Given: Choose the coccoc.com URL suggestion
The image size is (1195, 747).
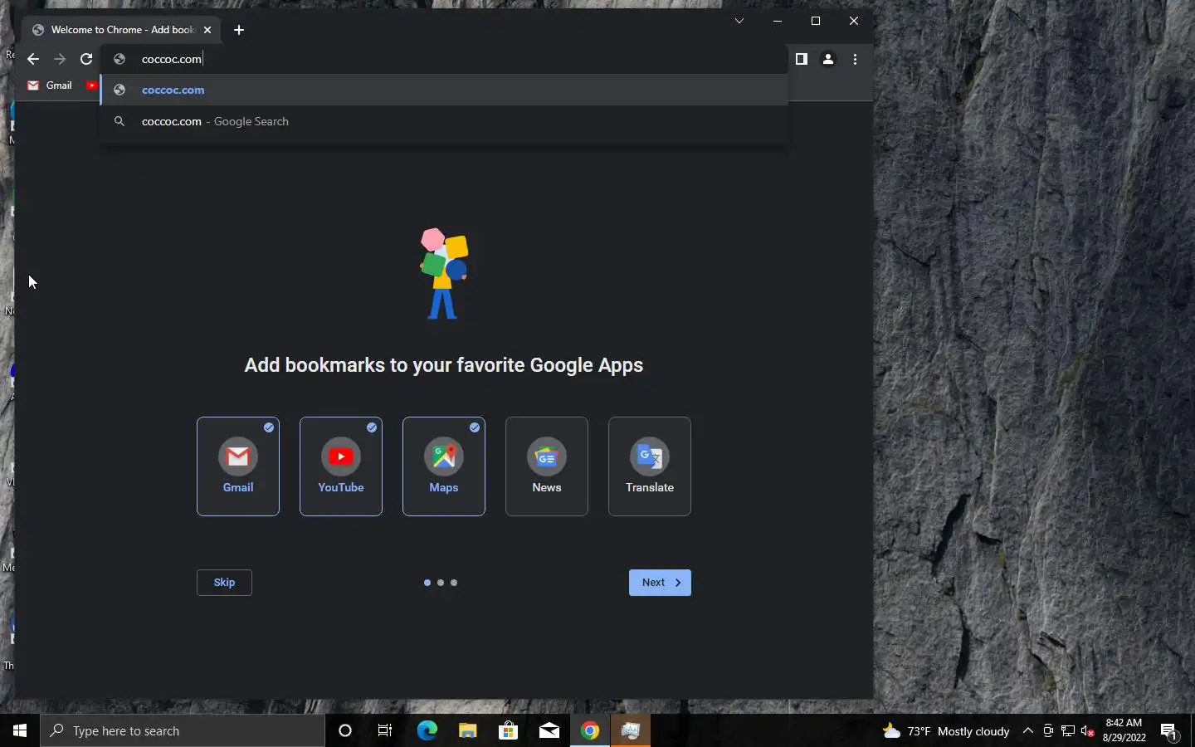Looking at the screenshot, I should click(444, 90).
